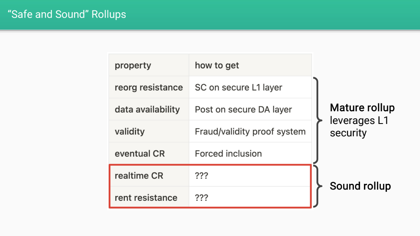The height and width of the screenshot is (236, 420).
Task: Select the "leverages L1 security" text
Action: coord(359,127)
